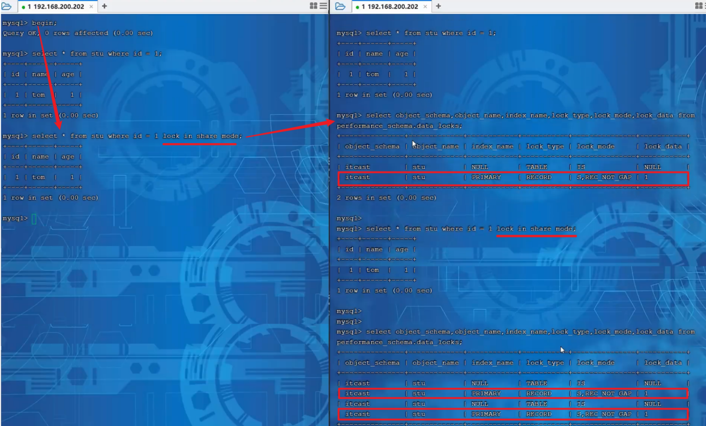
Task: Add a new session tab in left pane
Action: point(104,6)
